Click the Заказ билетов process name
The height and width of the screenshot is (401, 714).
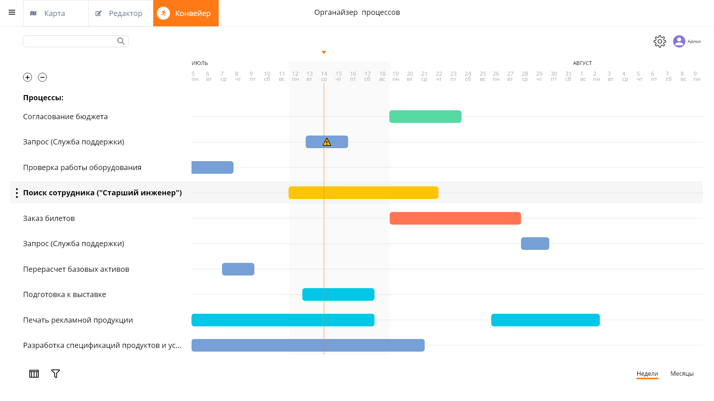coord(49,218)
